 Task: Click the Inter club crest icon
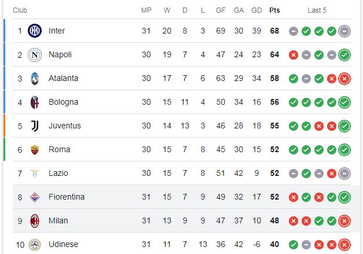pos(35,31)
